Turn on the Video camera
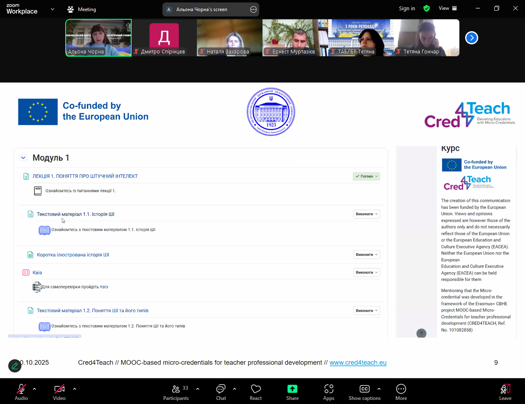 (59, 389)
